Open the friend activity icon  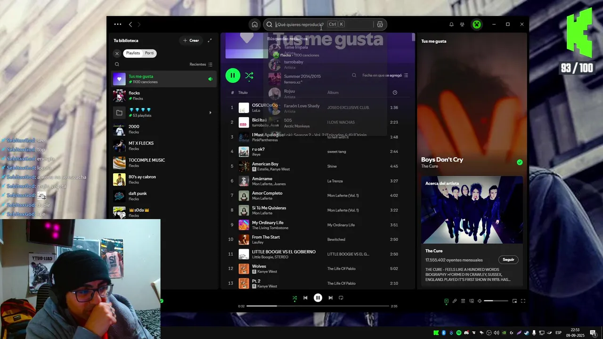(x=462, y=24)
